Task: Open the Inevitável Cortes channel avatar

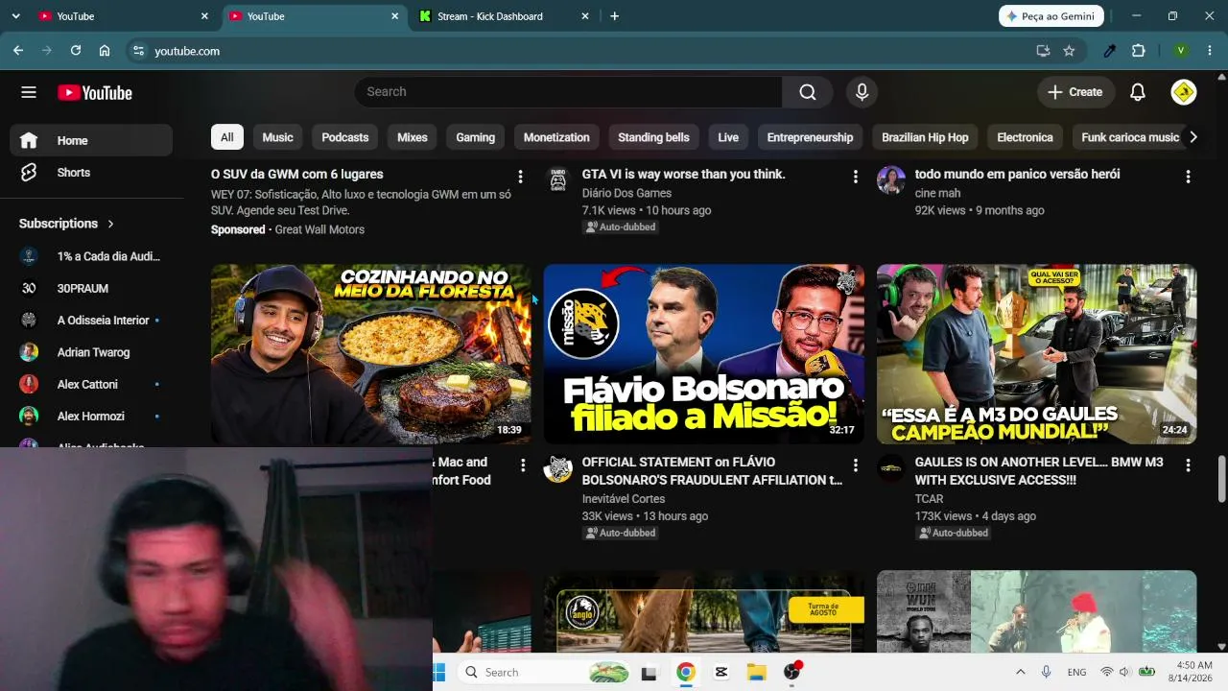Action: tap(558, 468)
